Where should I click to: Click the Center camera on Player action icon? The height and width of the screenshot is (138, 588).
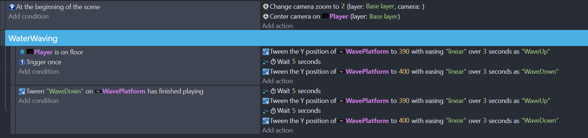pyautogui.click(x=266, y=16)
